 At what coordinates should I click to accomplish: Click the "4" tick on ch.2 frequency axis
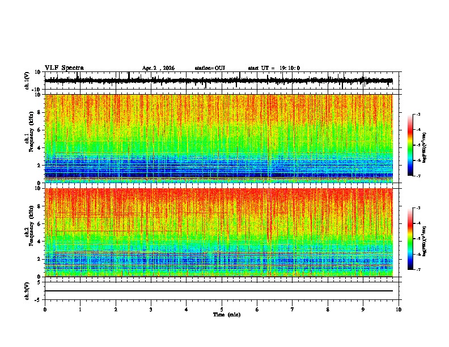coord(40,242)
